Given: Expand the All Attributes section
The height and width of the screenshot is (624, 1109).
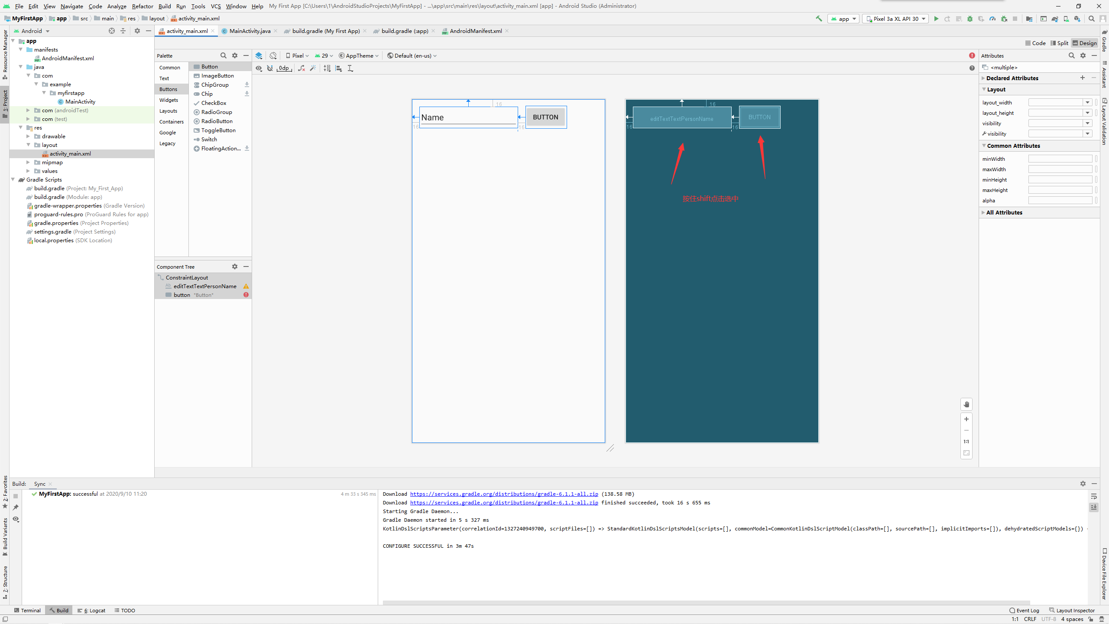Looking at the screenshot, I should click(1004, 212).
